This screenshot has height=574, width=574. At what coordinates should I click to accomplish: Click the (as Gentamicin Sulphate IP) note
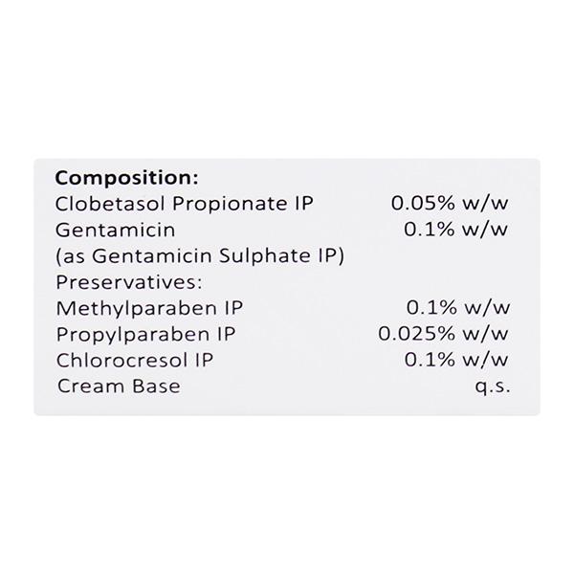click(x=200, y=256)
